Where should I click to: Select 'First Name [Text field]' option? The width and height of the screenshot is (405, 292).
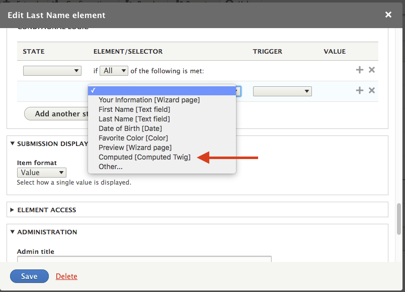[133, 109]
